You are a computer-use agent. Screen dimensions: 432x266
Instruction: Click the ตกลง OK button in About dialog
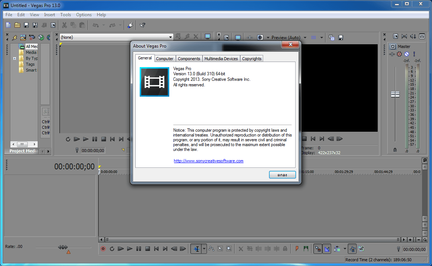tap(282, 175)
